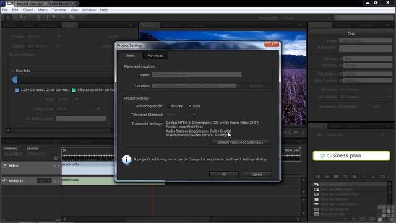
Task: Open the disc Size dropdown
Action: point(67,100)
